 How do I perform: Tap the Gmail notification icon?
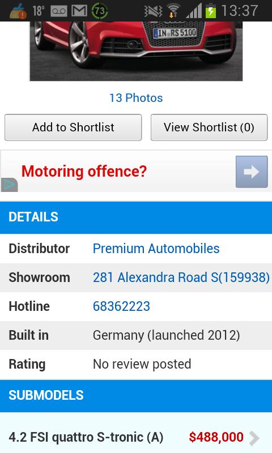coord(79,11)
